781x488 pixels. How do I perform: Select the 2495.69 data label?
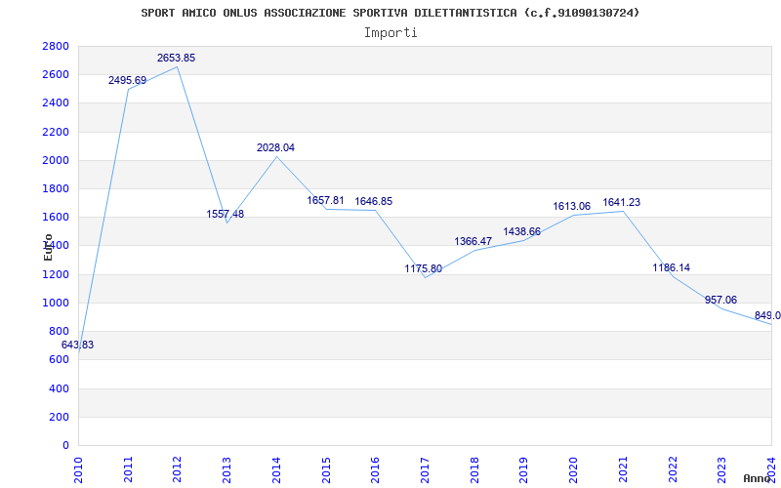(x=128, y=80)
